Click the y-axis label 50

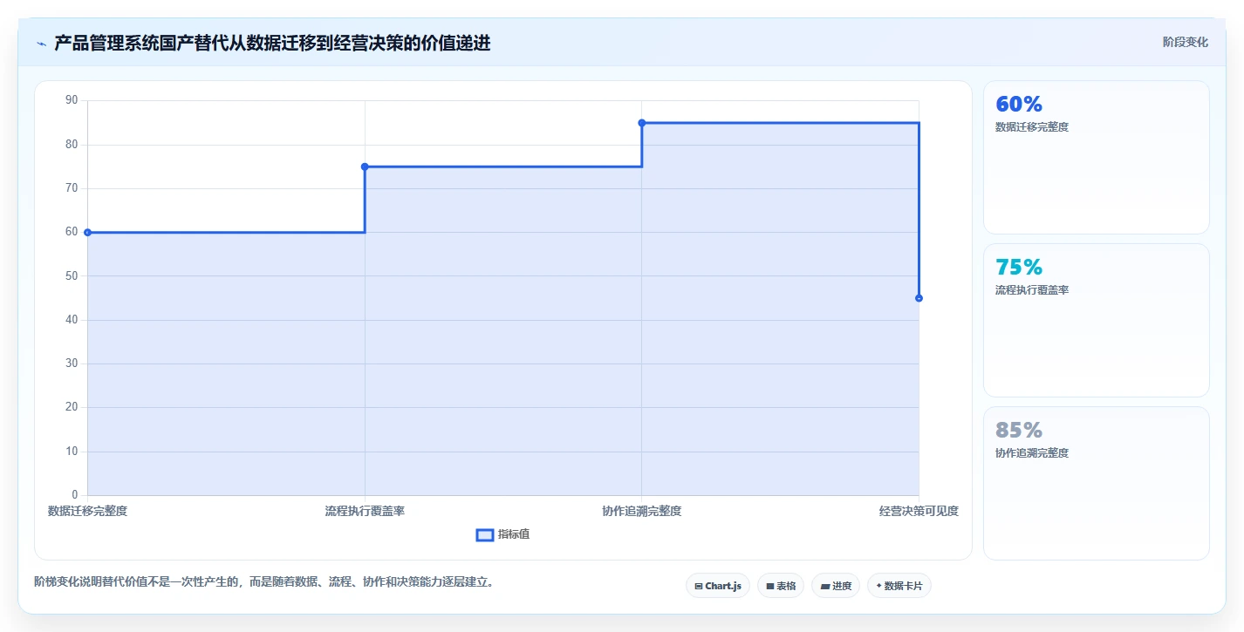[72, 276]
